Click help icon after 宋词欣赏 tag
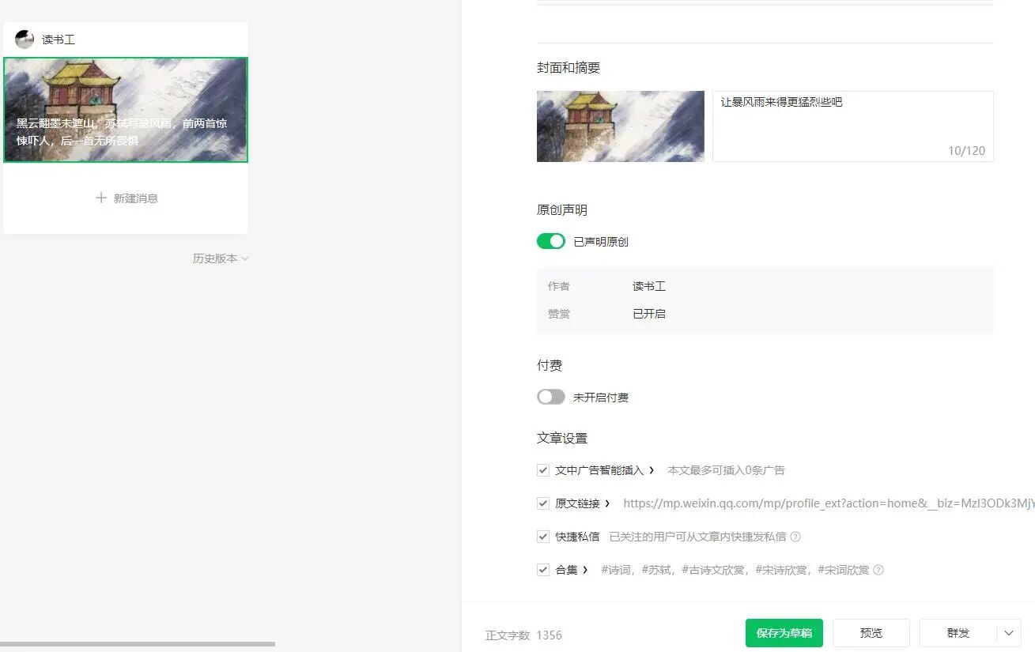The width and height of the screenshot is (1035, 652). (878, 570)
